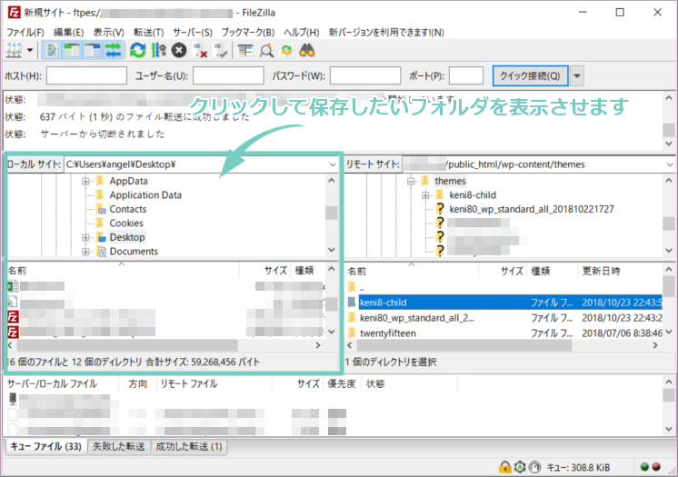The width and height of the screenshot is (678, 477).
Task: Open 新バージョンを利用できます!(N) menu
Action: [x=386, y=33]
